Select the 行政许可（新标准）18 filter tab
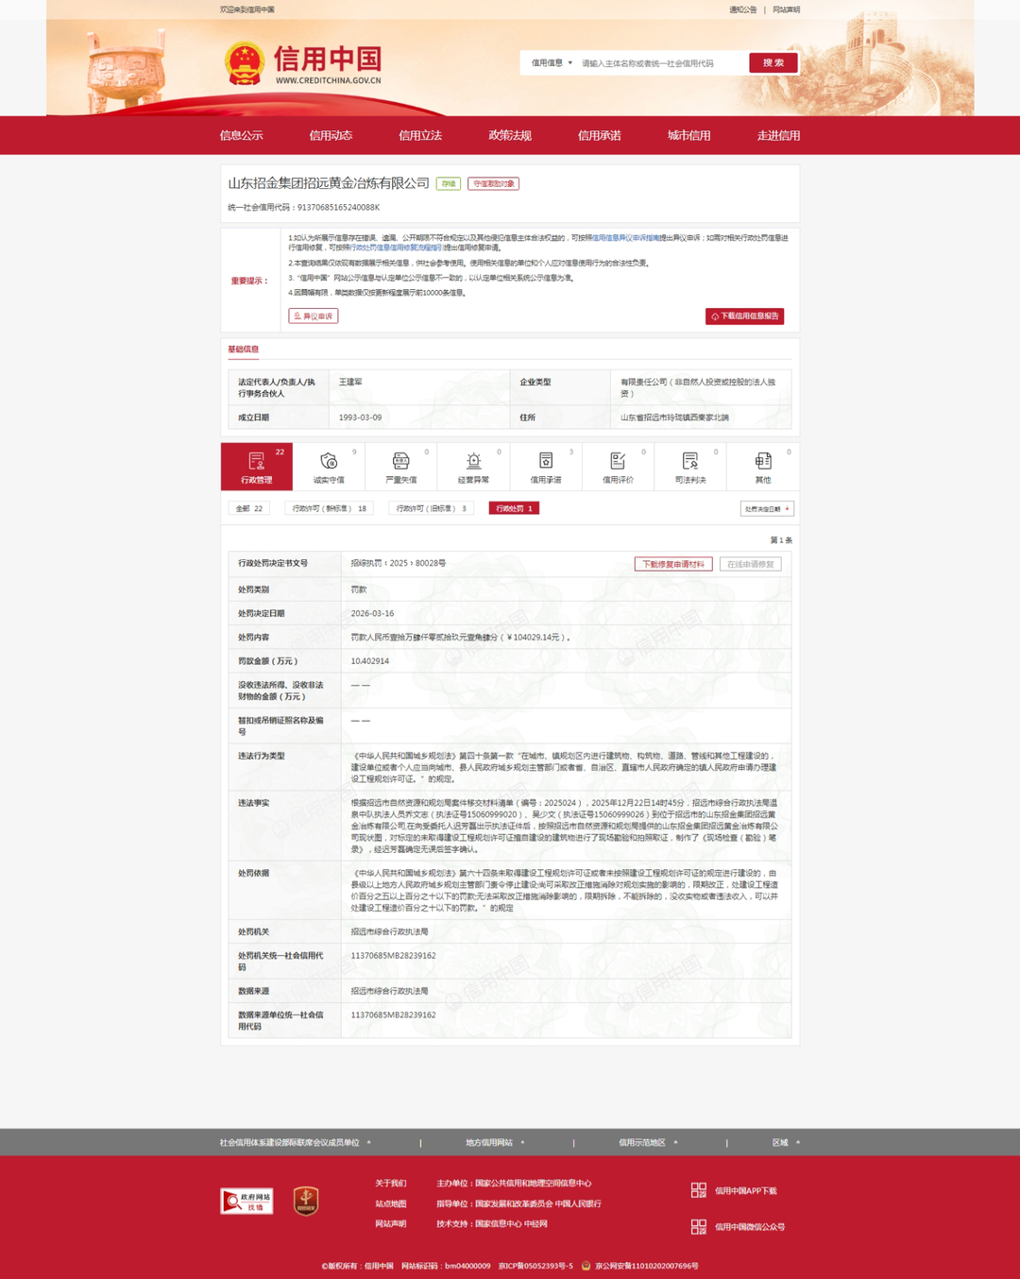This screenshot has width=1020, height=1279. (329, 508)
